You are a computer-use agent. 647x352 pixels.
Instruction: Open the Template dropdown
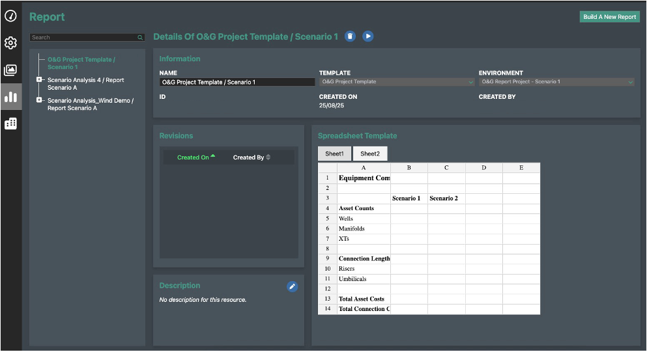coord(396,82)
